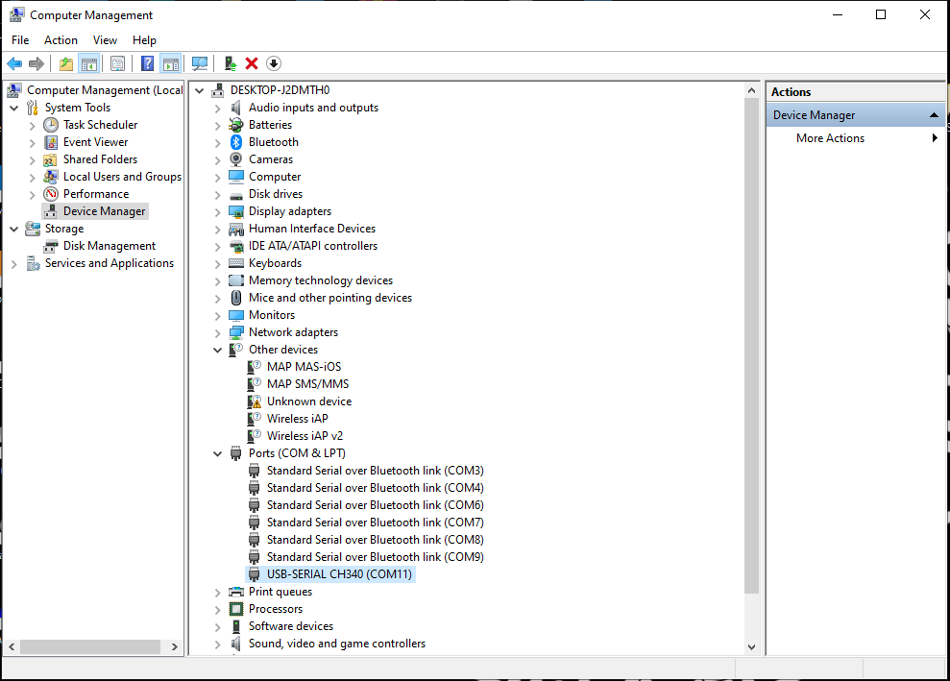Select the Wireless iAP v2 device
This screenshot has height=681, width=950.
pos(304,436)
